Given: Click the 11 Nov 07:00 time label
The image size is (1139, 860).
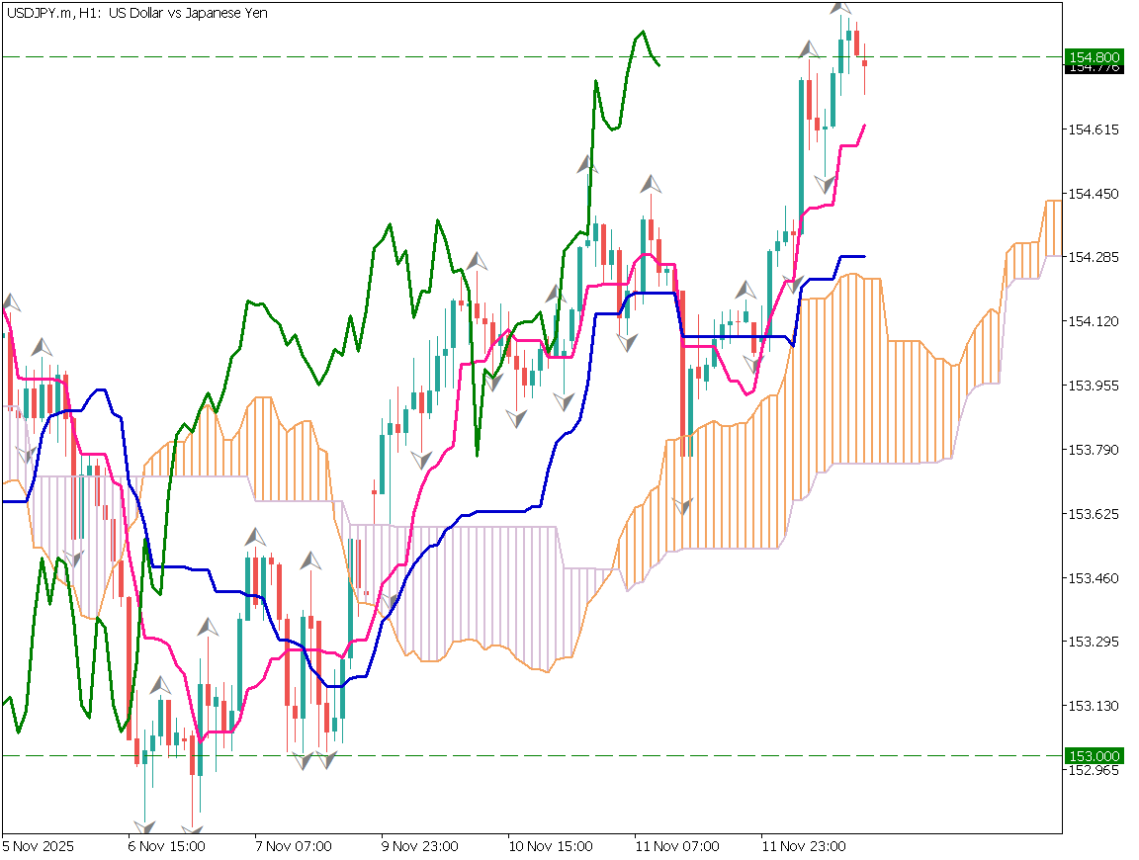Looking at the screenshot, I should click(x=676, y=846).
